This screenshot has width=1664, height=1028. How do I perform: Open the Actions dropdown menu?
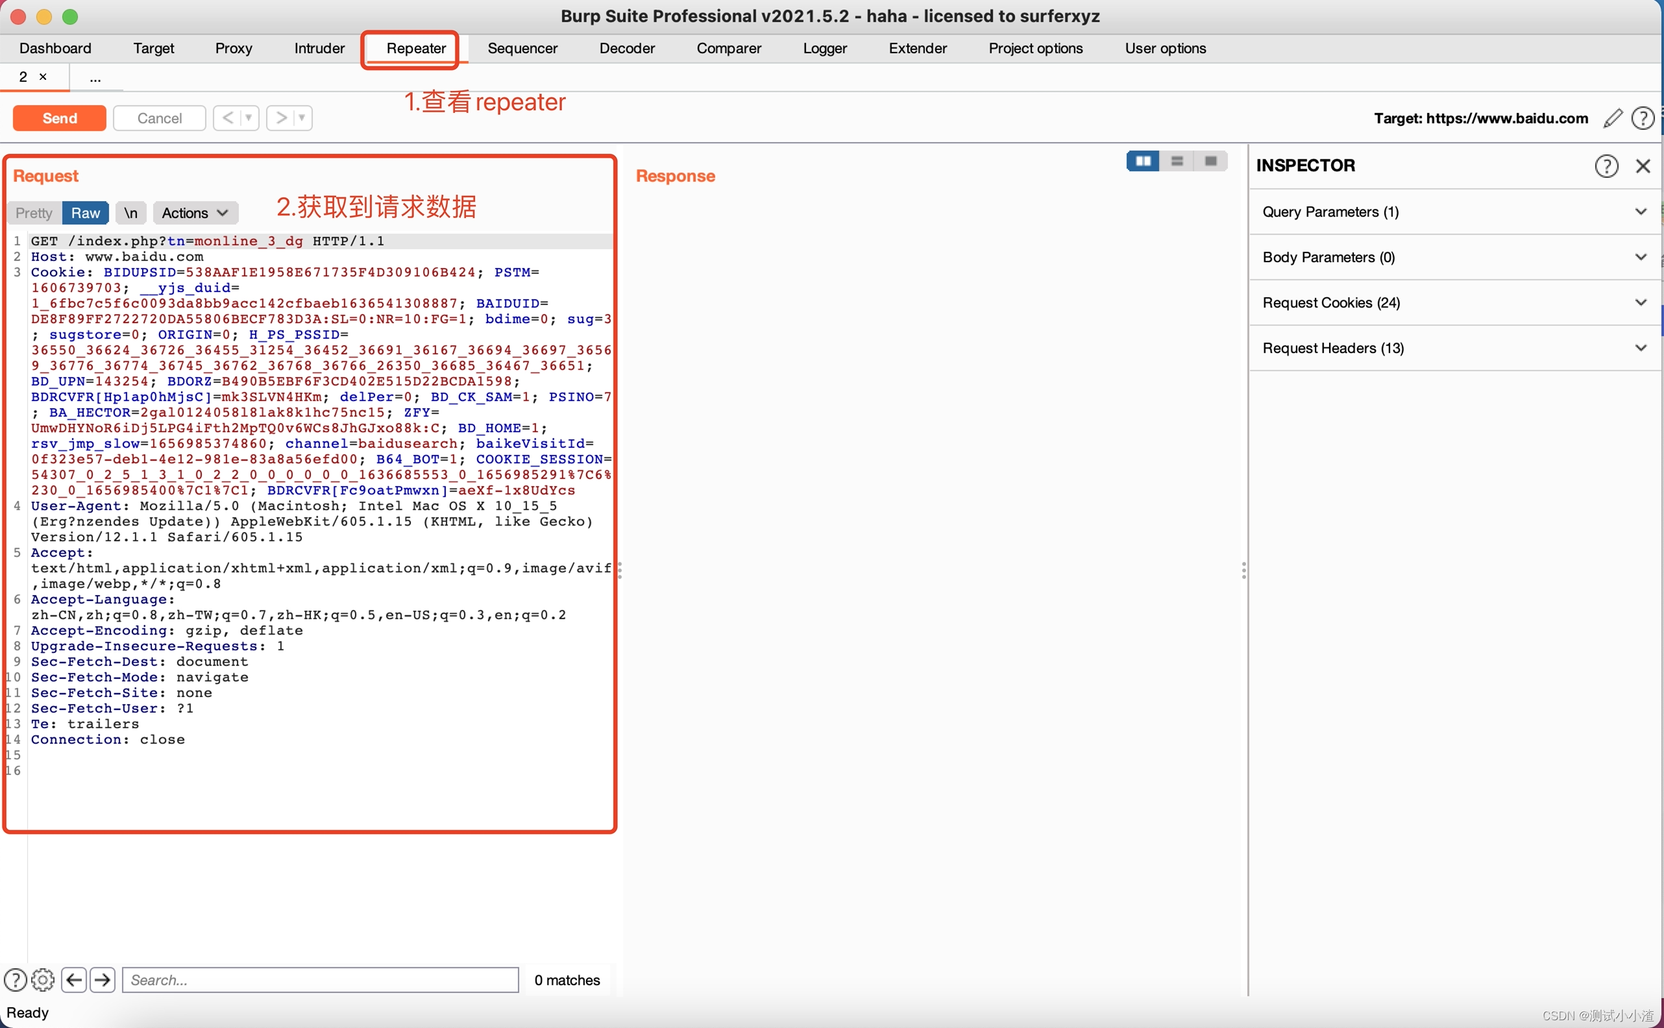pyautogui.click(x=195, y=213)
